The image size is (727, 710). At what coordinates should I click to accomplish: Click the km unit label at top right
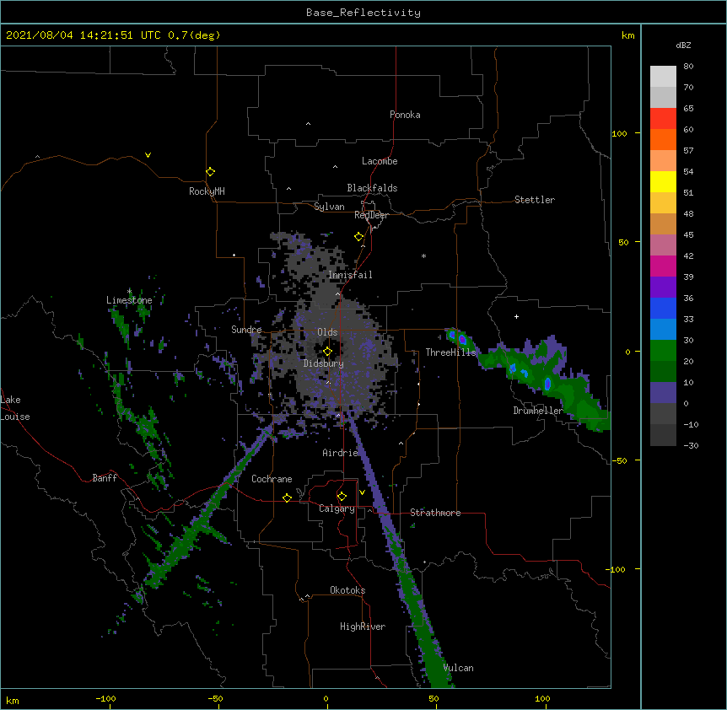[627, 35]
